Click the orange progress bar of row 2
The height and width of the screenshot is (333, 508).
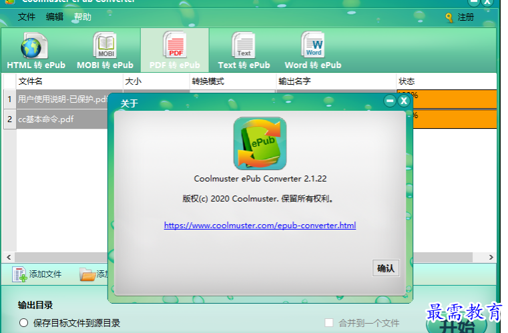pos(454,119)
